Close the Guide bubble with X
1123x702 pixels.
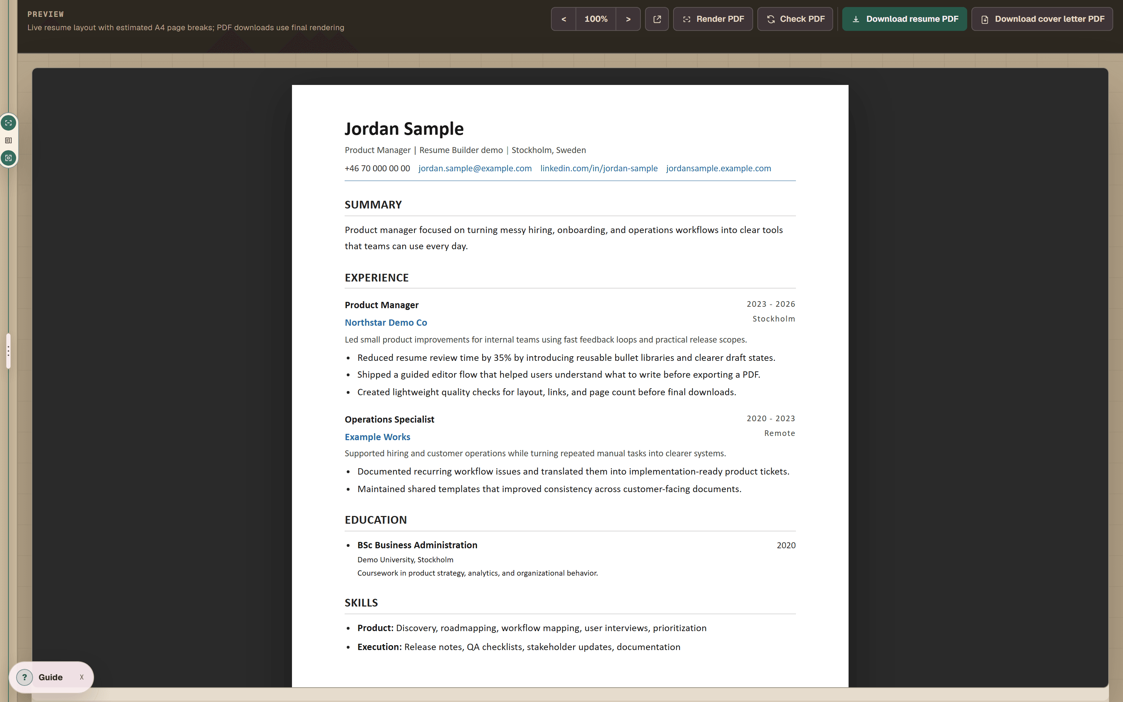pyautogui.click(x=82, y=677)
